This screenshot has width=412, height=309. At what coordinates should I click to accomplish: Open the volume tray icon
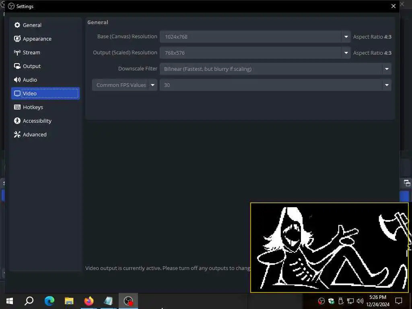pos(360,301)
